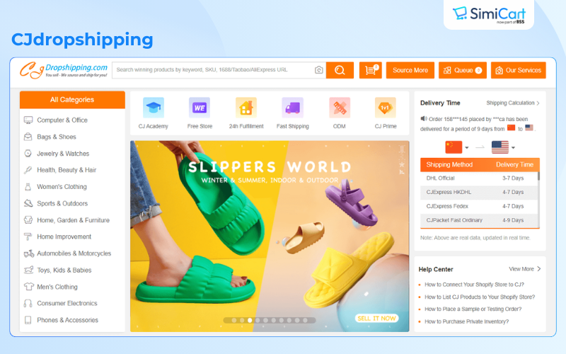Open the View More link in Help Center
The width and height of the screenshot is (566, 354).
(x=525, y=269)
